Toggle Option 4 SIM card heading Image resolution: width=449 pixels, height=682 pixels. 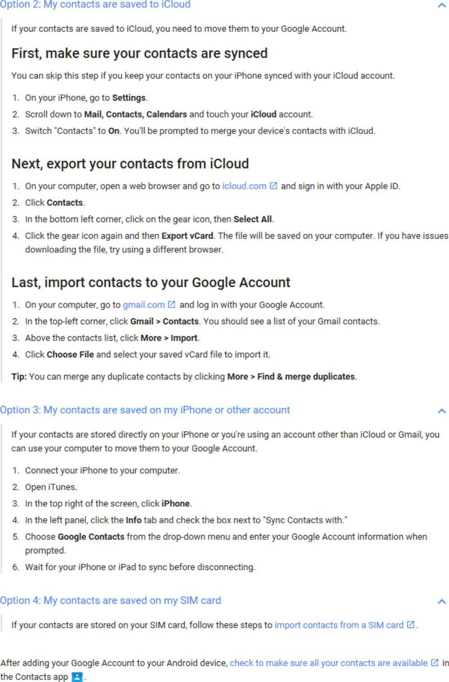pos(110,600)
